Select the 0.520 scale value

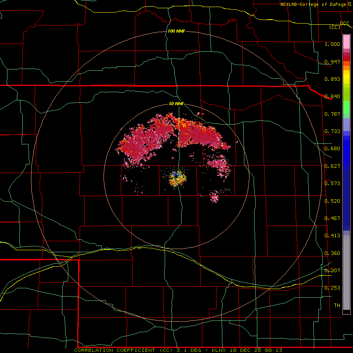click(332, 201)
